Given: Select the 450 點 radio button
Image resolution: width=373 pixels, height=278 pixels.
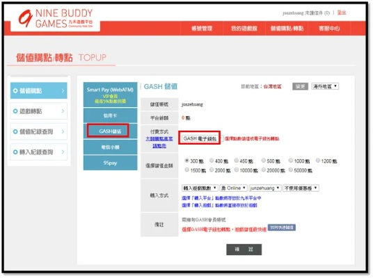Looking at the screenshot, I should click(x=236, y=161).
